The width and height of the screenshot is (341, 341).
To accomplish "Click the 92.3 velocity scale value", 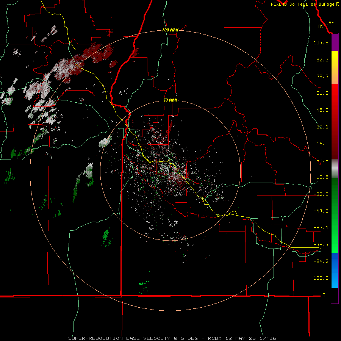I will pyautogui.click(x=322, y=59).
